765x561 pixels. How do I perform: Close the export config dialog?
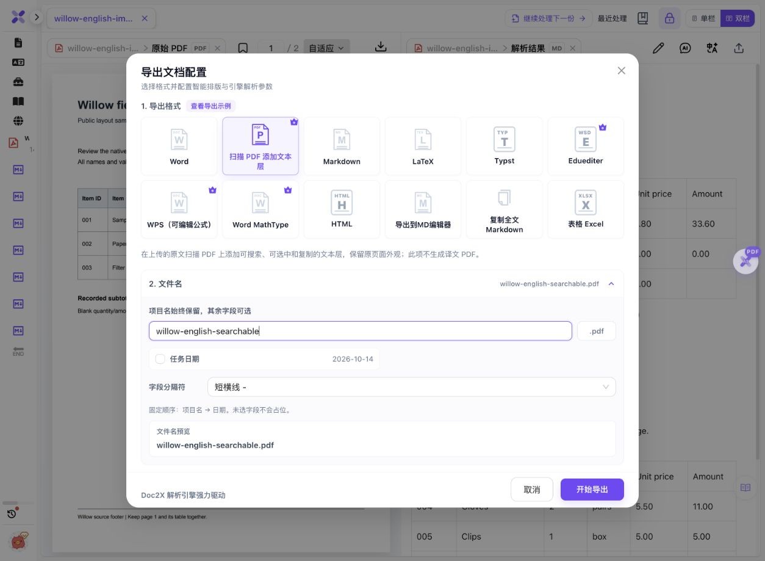click(622, 71)
